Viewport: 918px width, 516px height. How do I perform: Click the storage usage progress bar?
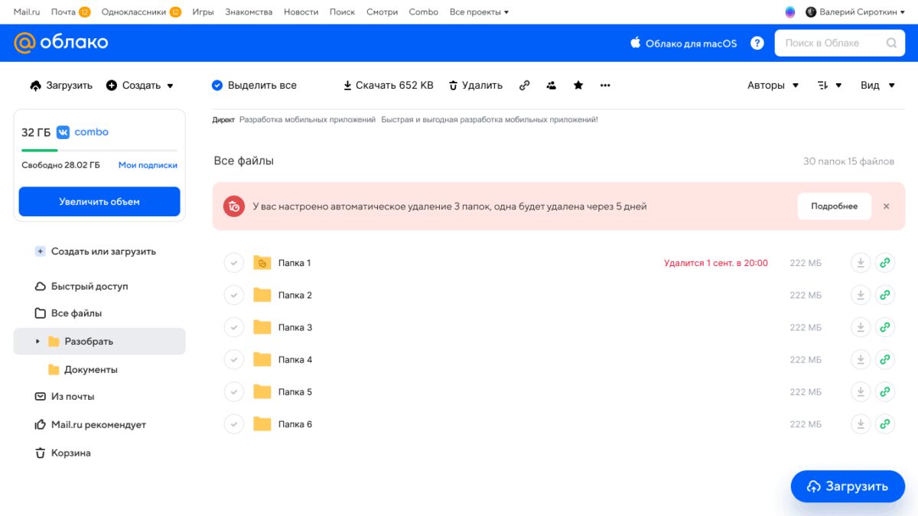coord(99,150)
